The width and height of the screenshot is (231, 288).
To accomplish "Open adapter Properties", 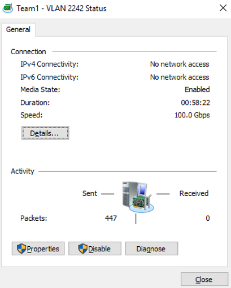I will click(38, 248).
